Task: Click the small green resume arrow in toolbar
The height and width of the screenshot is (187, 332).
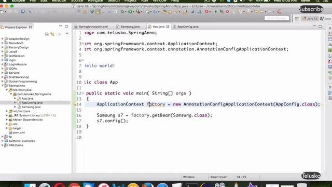Action: click(216, 11)
